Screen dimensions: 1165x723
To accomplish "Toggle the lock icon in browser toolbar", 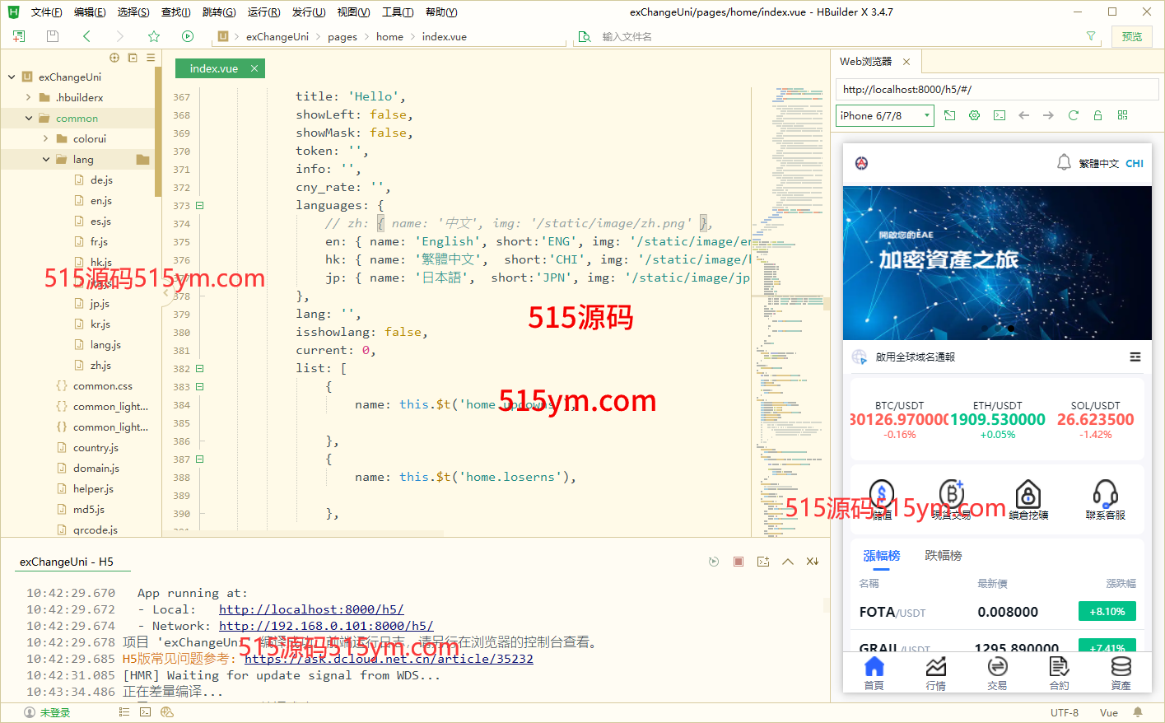I will (1097, 115).
